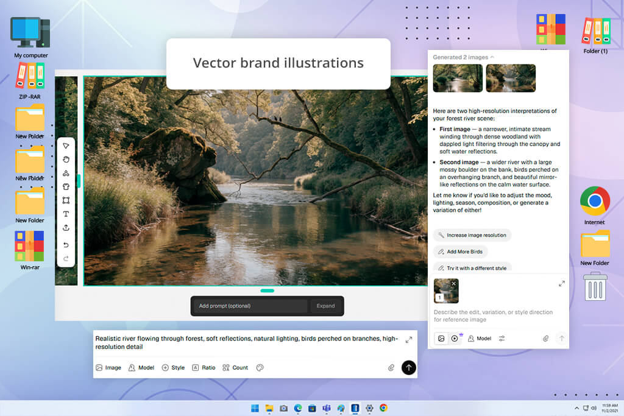Submit the main prompt with arrow button

click(x=409, y=367)
